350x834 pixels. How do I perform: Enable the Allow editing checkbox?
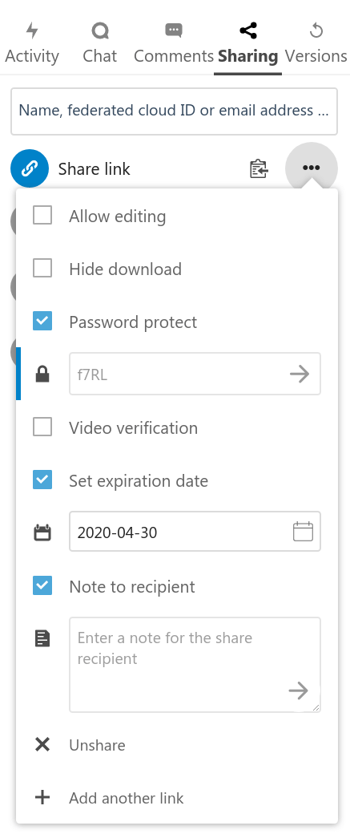point(42,216)
